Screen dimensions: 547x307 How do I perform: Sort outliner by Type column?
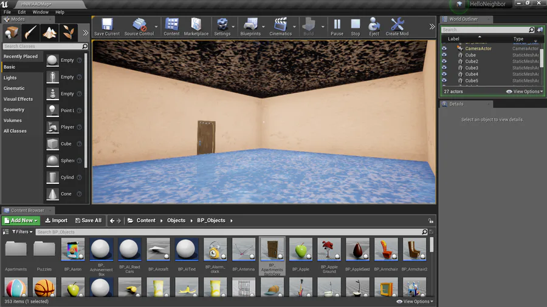(x=518, y=39)
